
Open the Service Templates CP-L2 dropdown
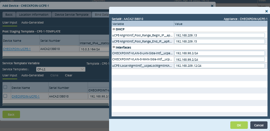pos(61,69)
